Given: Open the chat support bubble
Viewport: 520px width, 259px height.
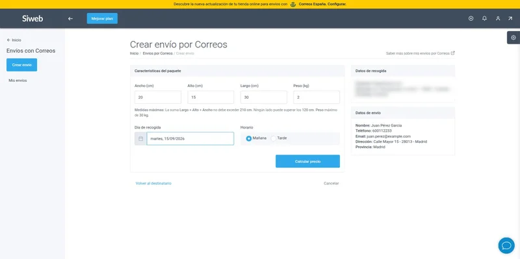Looking at the screenshot, I should pos(506,245).
